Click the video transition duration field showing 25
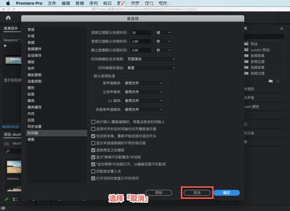 click(141, 32)
